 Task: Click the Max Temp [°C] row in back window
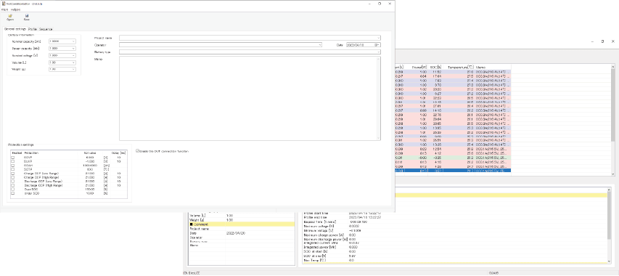pos(456,260)
